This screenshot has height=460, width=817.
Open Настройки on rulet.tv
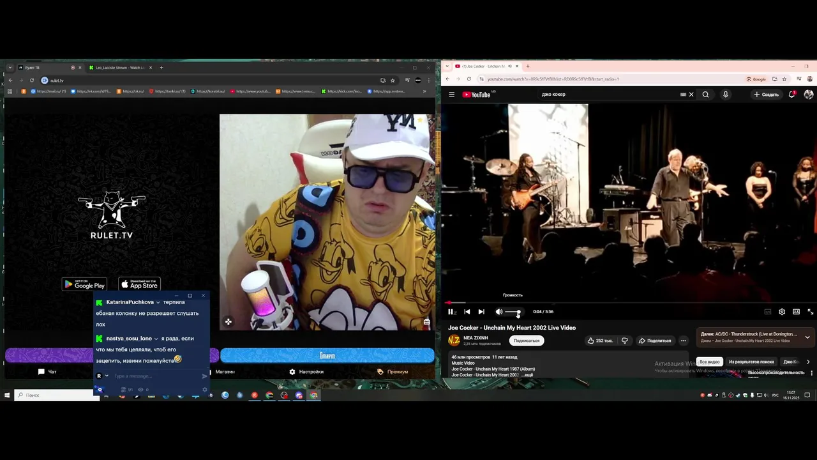pyautogui.click(x=306, y=372)
